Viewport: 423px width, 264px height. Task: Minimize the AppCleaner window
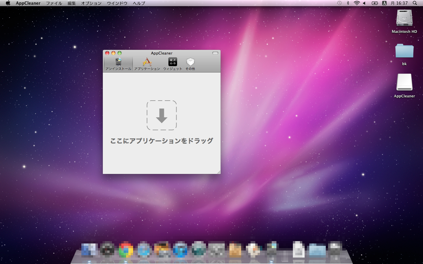tap(113, 53)
